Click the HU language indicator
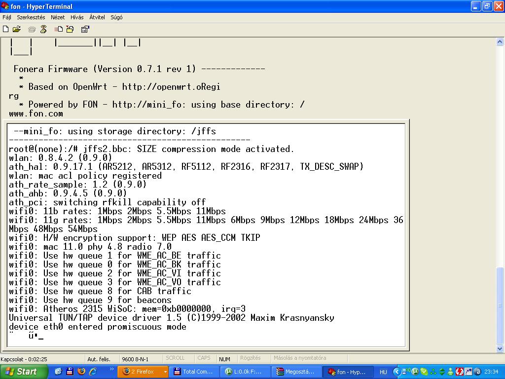This screenshot has height=379, width=505. [x=383, y=372]
